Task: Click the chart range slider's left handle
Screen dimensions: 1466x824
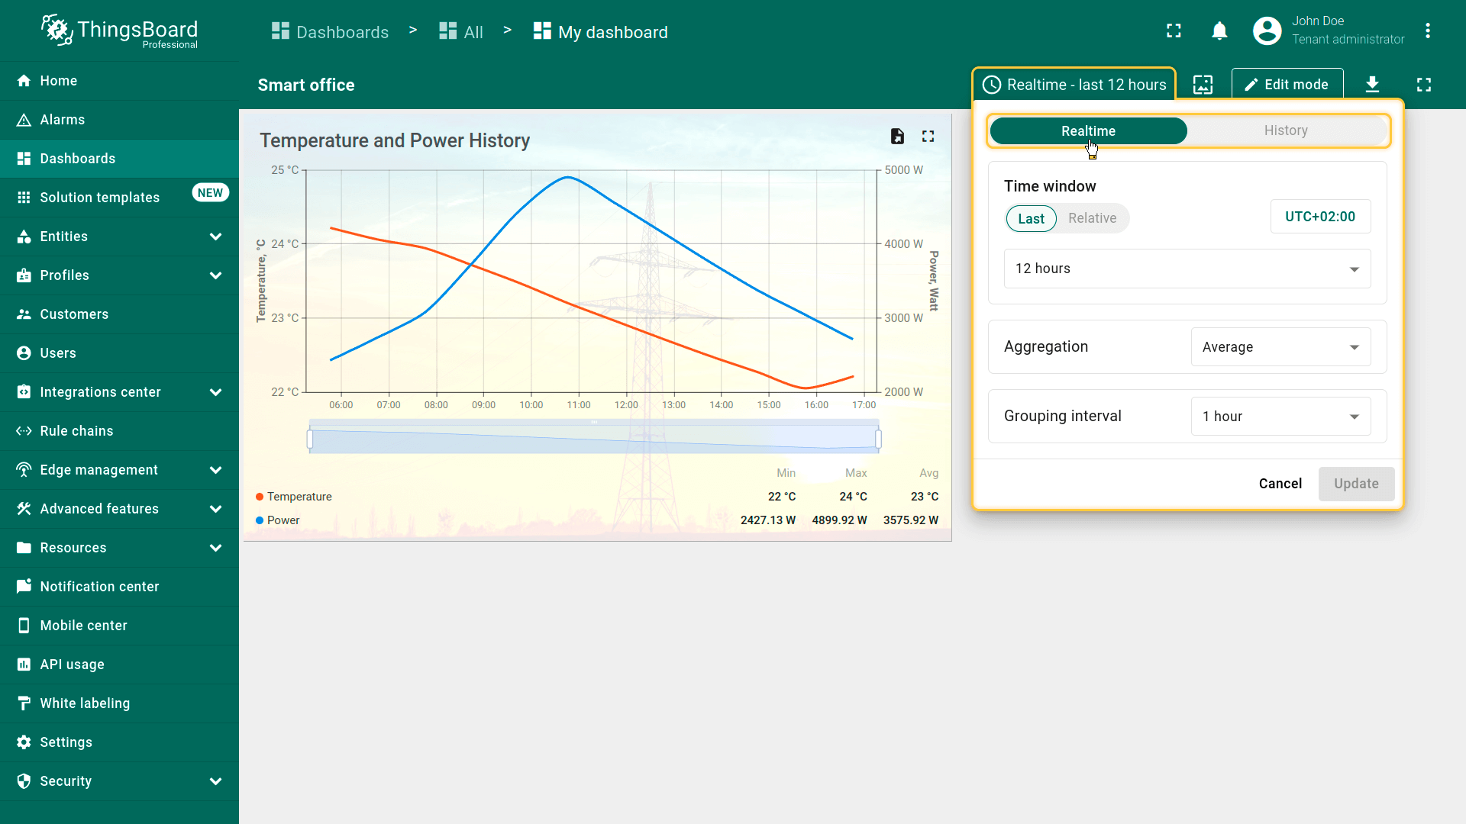Action: (x=310, y=439)
